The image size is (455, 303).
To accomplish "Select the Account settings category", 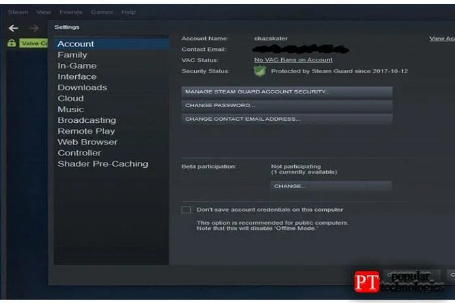I will [x=111, y=44].
